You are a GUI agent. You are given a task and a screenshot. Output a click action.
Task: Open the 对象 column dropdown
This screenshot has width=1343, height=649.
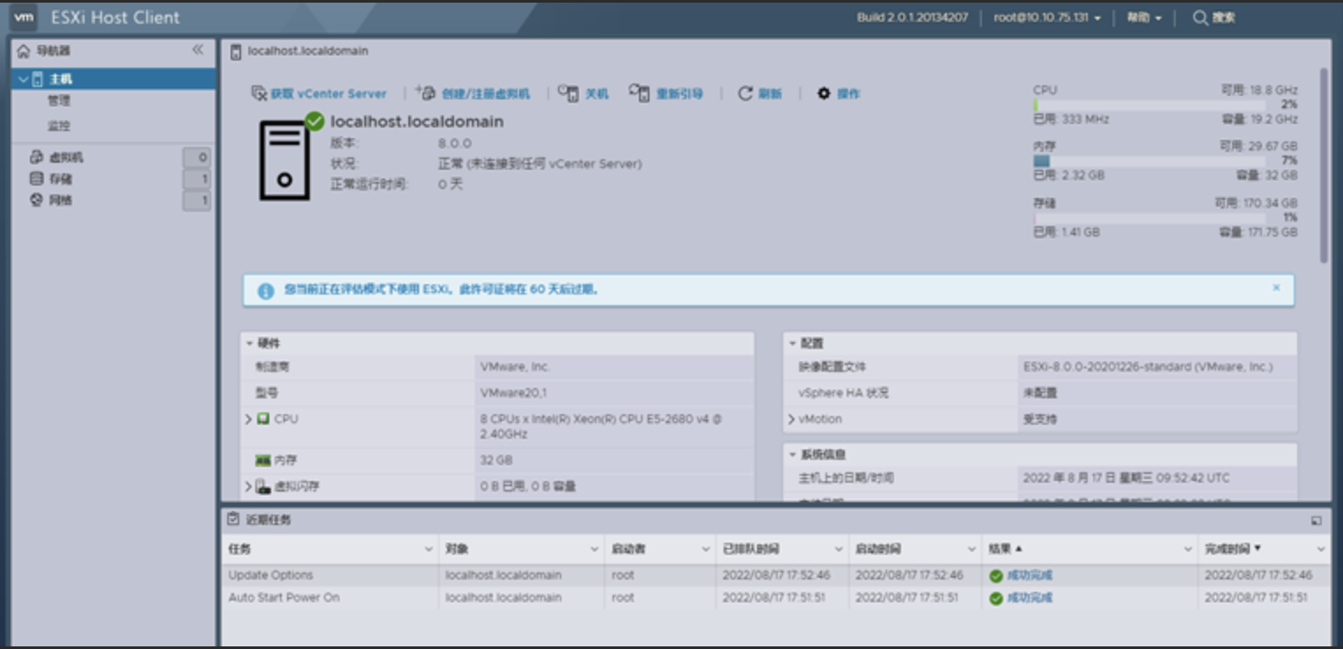click(x=594, y=549)
